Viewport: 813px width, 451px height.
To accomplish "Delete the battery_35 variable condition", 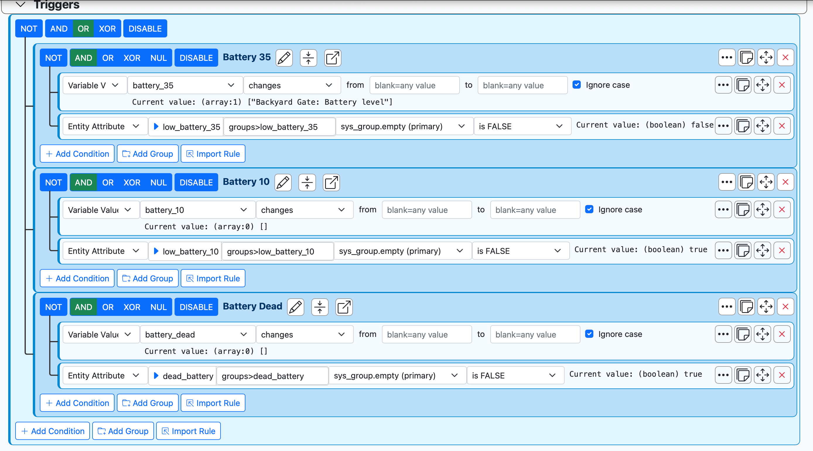I will [782, 85].
